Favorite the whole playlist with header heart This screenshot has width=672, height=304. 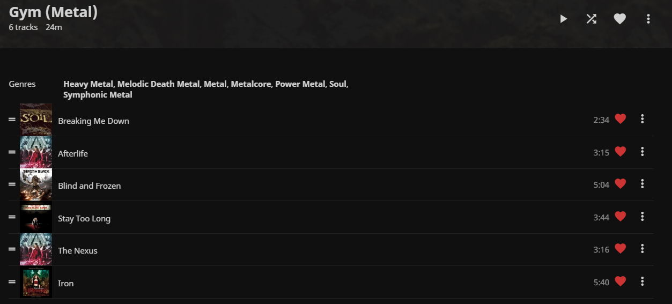pyautogui.click(x=620, y=19)
